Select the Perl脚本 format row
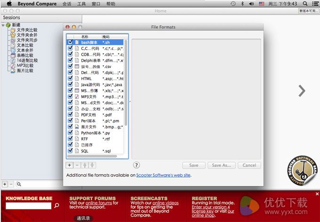This screenshot has height=222, width=320. (96, 121)
